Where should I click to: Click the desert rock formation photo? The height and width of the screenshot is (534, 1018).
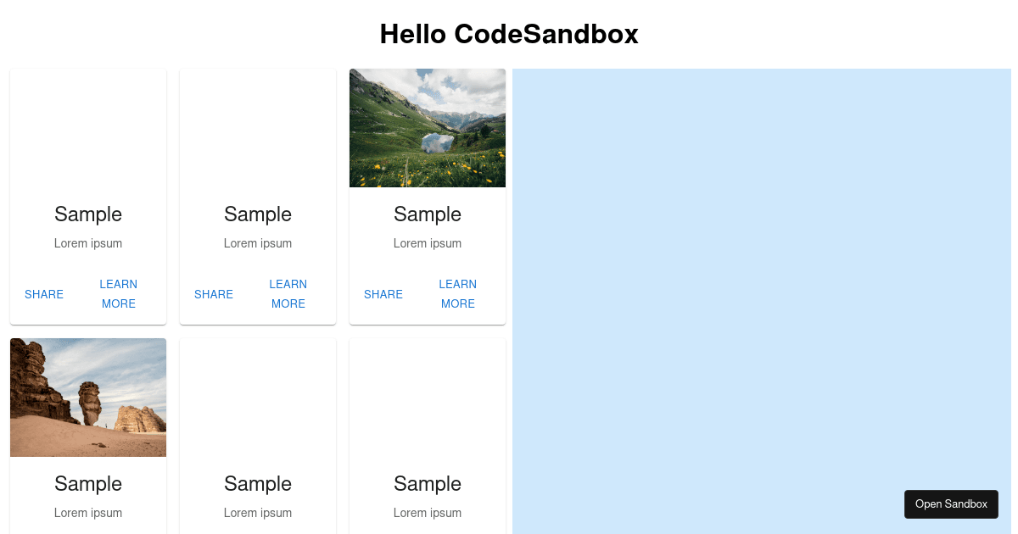coord(88,397)
